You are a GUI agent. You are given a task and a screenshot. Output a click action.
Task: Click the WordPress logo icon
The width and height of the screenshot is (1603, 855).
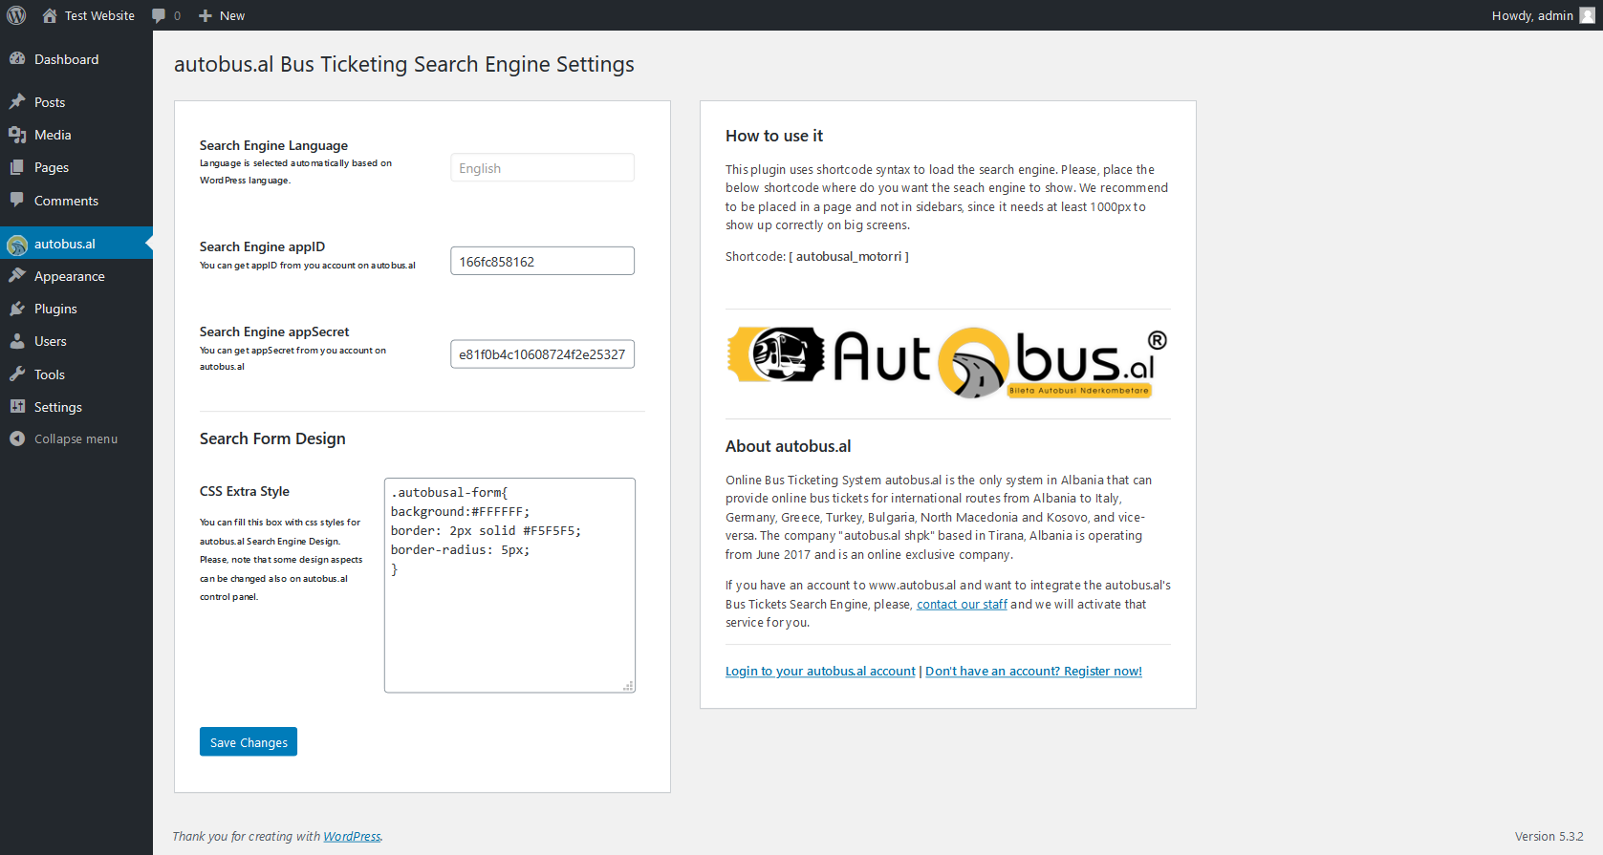tap(16, 15)
